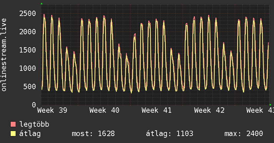Click the Week 39 axis label

52,110
